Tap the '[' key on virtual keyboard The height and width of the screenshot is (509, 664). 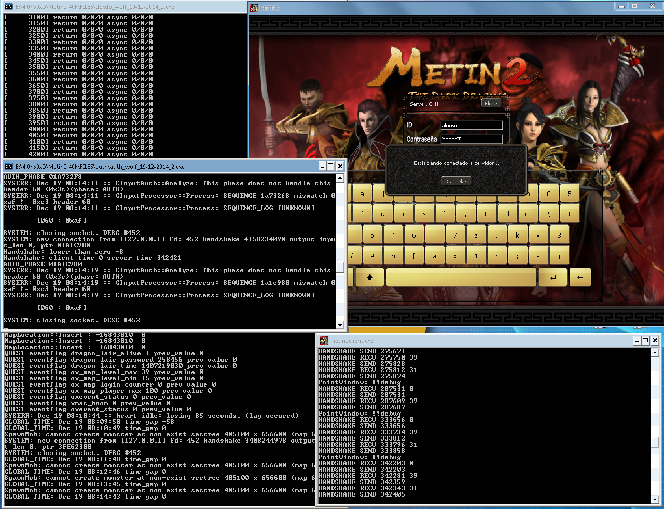[x=414, y=256]
